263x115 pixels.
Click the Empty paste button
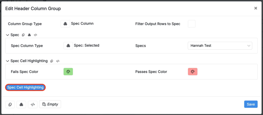(x=50, y=104)
